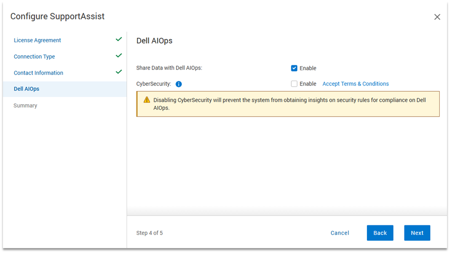Click the Cancel button
The width and height of the screenshot is (450, 253).
(x=340, y=233)
